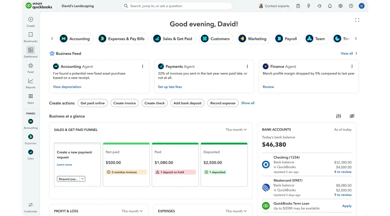The width and height of the screenshot is (390, 216).
Task: Open Apps grid in sidebar
Action: pos(31,98)
